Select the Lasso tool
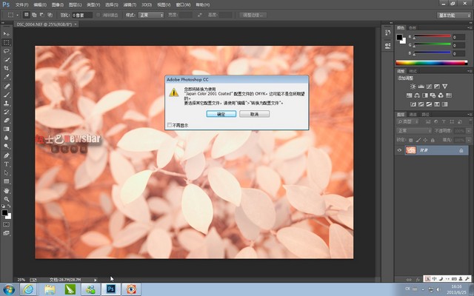The image size is (474, 296). (7, 51)
